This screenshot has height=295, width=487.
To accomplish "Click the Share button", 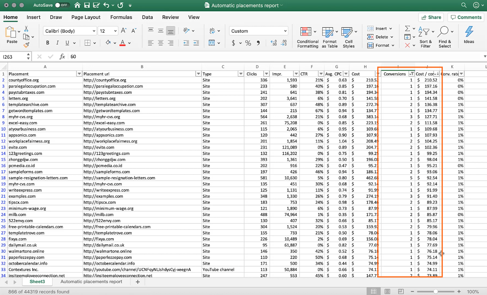I will click(x=431, y=17).
